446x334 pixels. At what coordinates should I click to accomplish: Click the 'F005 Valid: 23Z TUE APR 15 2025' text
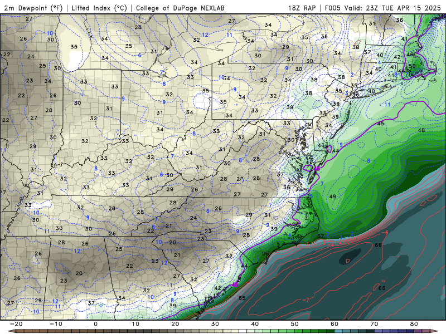[383, 8]
